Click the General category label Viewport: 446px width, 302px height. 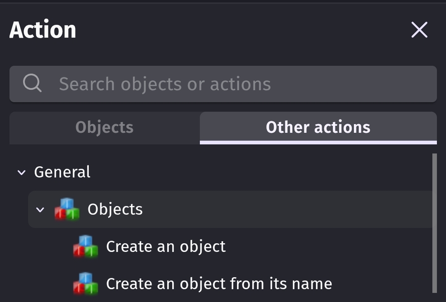62,172
